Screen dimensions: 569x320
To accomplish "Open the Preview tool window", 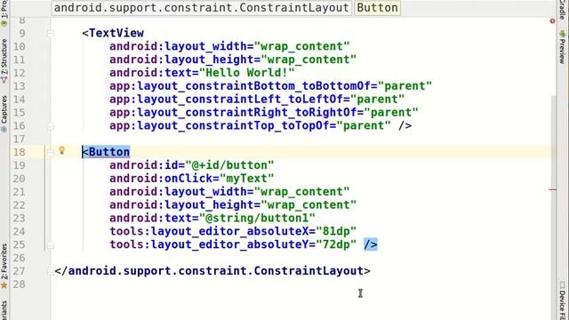I will 562,47.
